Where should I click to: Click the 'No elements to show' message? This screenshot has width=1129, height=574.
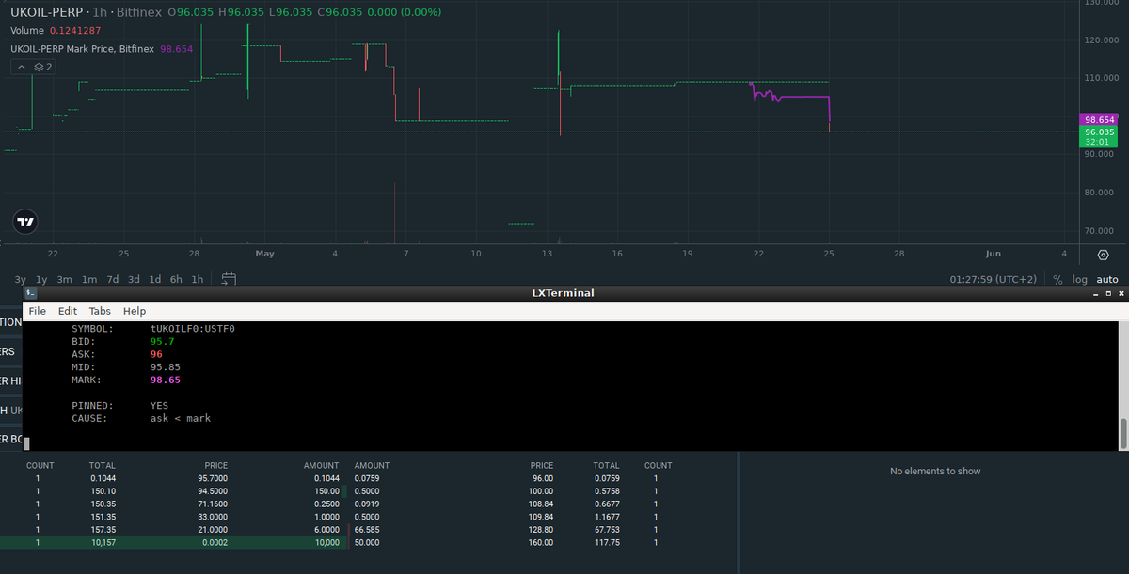click(x=935, y=471)
